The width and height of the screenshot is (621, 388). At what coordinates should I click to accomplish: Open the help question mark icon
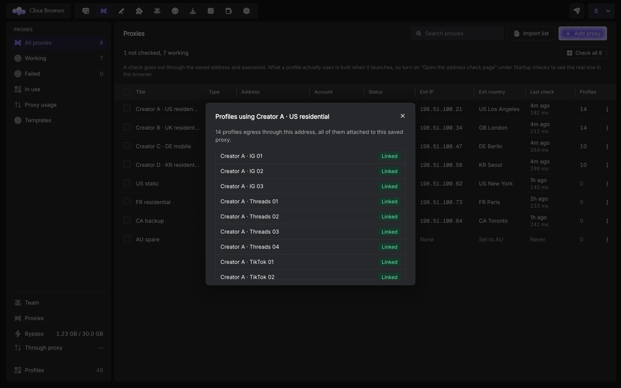[x=175, y=11]
